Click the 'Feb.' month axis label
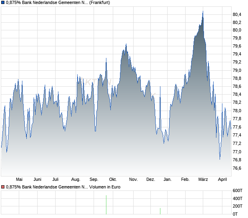The image size is (248, 218). point(185,180)
